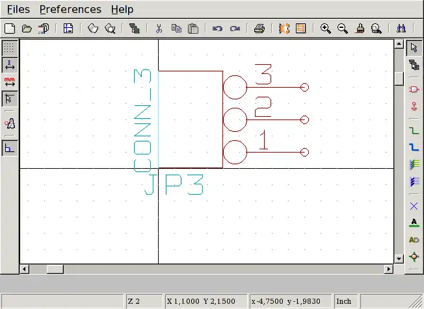The height and width of the screenshot is (309, 424).
Task: Toggle the cursor shape option
Action: 10,99
